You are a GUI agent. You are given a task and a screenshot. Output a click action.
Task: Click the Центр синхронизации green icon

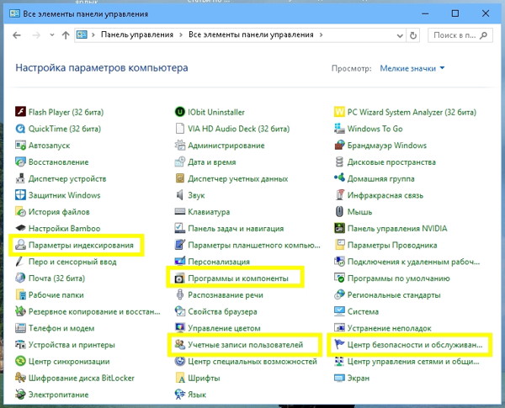pyautogui.click(x=20, y=361)
